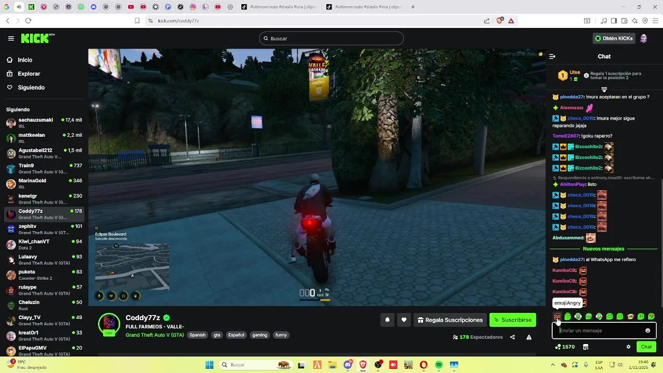Click Regala Suscripciones button
Viewport: 663px width, 373px height.
click(x=449, y=320)
